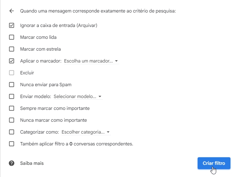Tick the Excluir checkbox
Viewport: 238px width, 177px height.
tap(12, 73)
